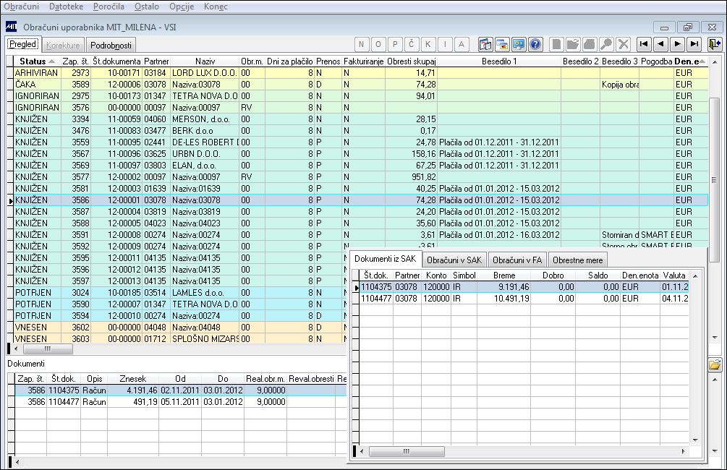727x470 pixels.
Task: Click the open folder toolbar icon
Action: coord(573,45)
